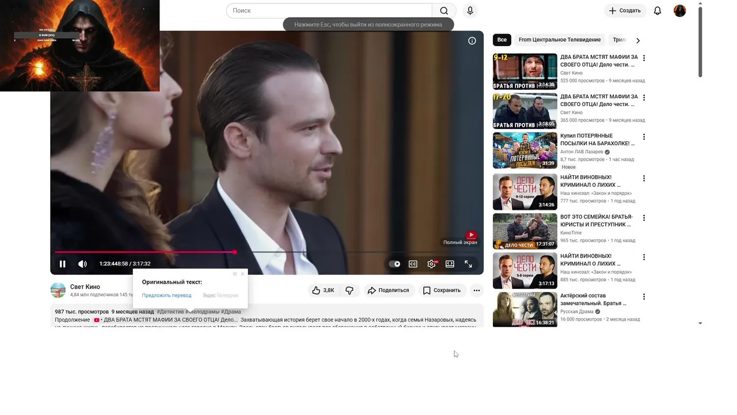
Task: Open Русская Драма channel name
Action: [576, 312]
